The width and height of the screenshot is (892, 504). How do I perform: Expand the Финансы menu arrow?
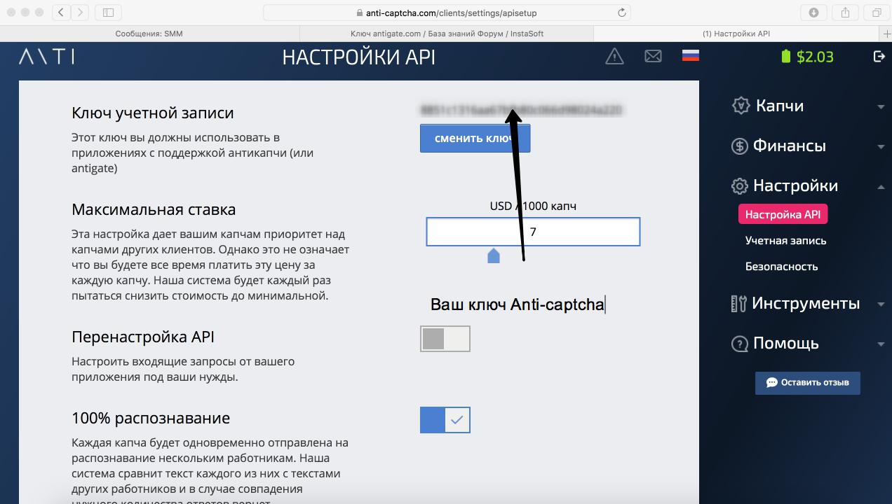click(x=881, y=147)
